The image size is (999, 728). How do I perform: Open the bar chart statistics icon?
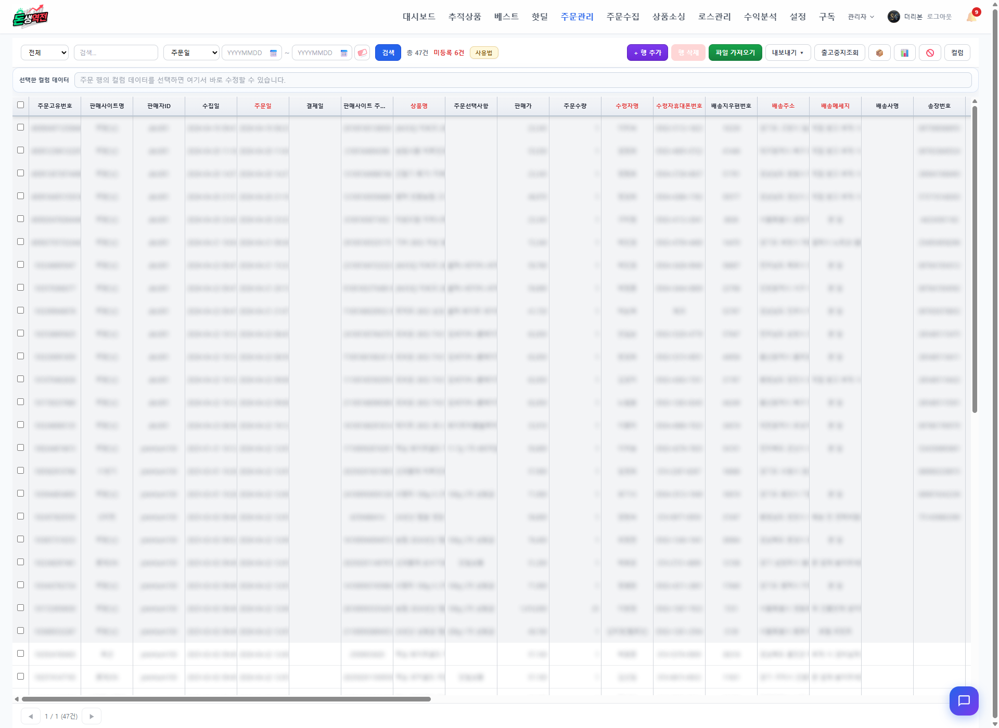point(905,53)
